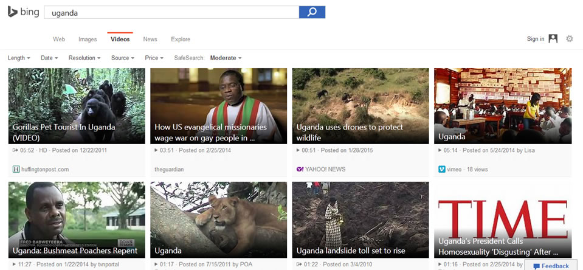The width and height of the screenshot is (583, 270).
Task: Click 'Posted on 7/15/2011 by POA' text
Action: pyautogui.click(x=215, y=264)
